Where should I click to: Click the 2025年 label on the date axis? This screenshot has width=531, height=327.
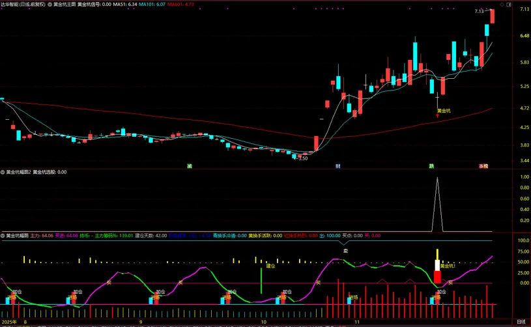coord(9,322)
